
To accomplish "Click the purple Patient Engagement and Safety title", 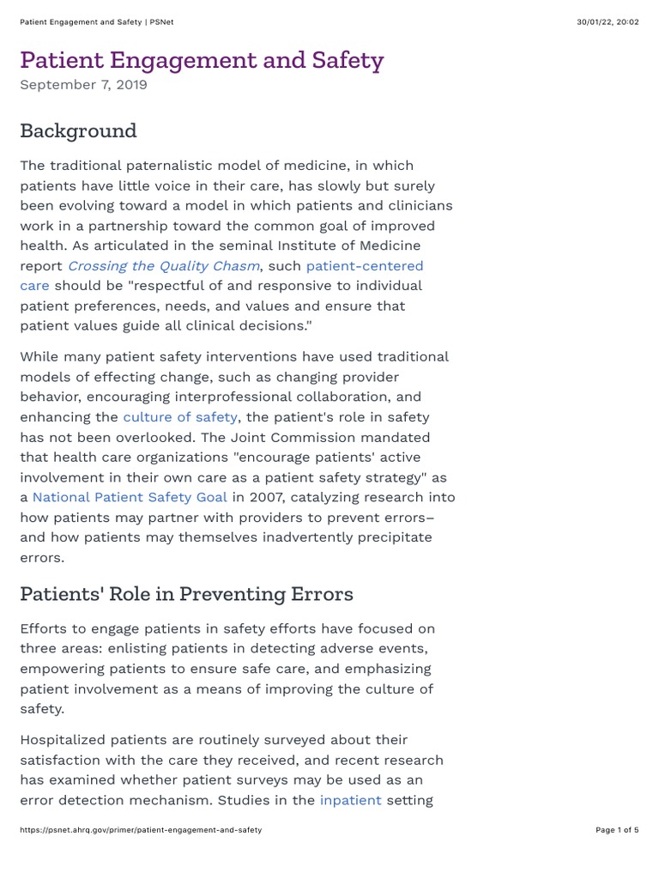I will point(202,60).
